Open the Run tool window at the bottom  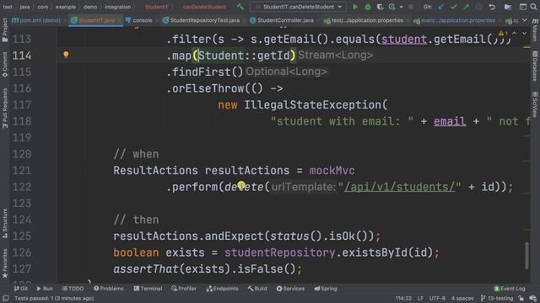[45, 289]
